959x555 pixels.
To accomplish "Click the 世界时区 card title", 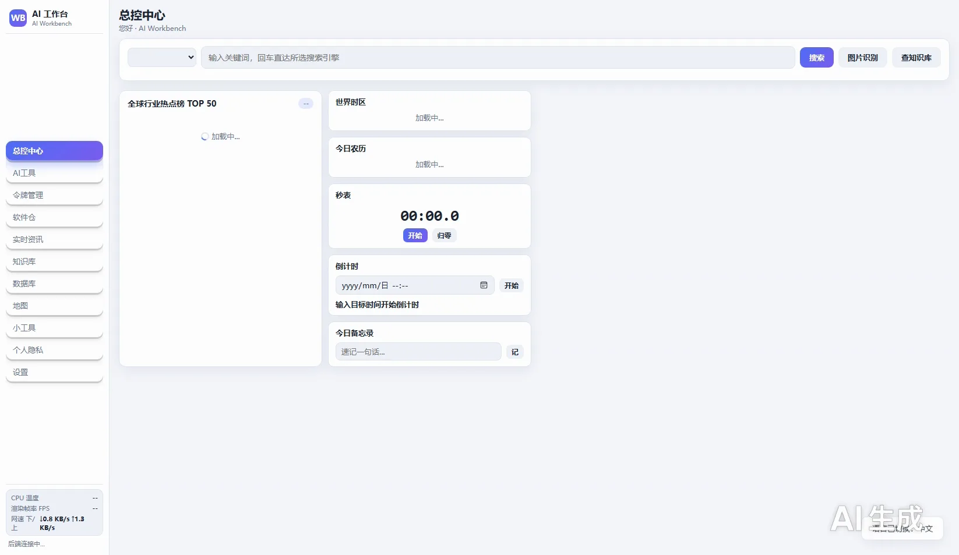I will (351, 102).
